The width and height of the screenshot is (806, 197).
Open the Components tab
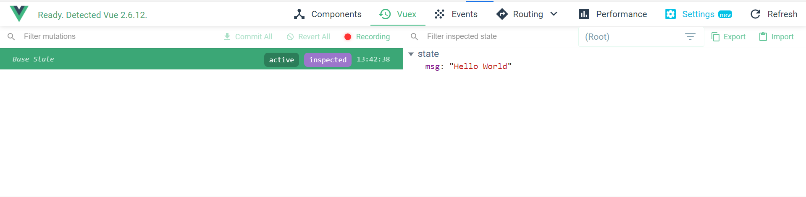pyautogui.click(x=328, y=14)
